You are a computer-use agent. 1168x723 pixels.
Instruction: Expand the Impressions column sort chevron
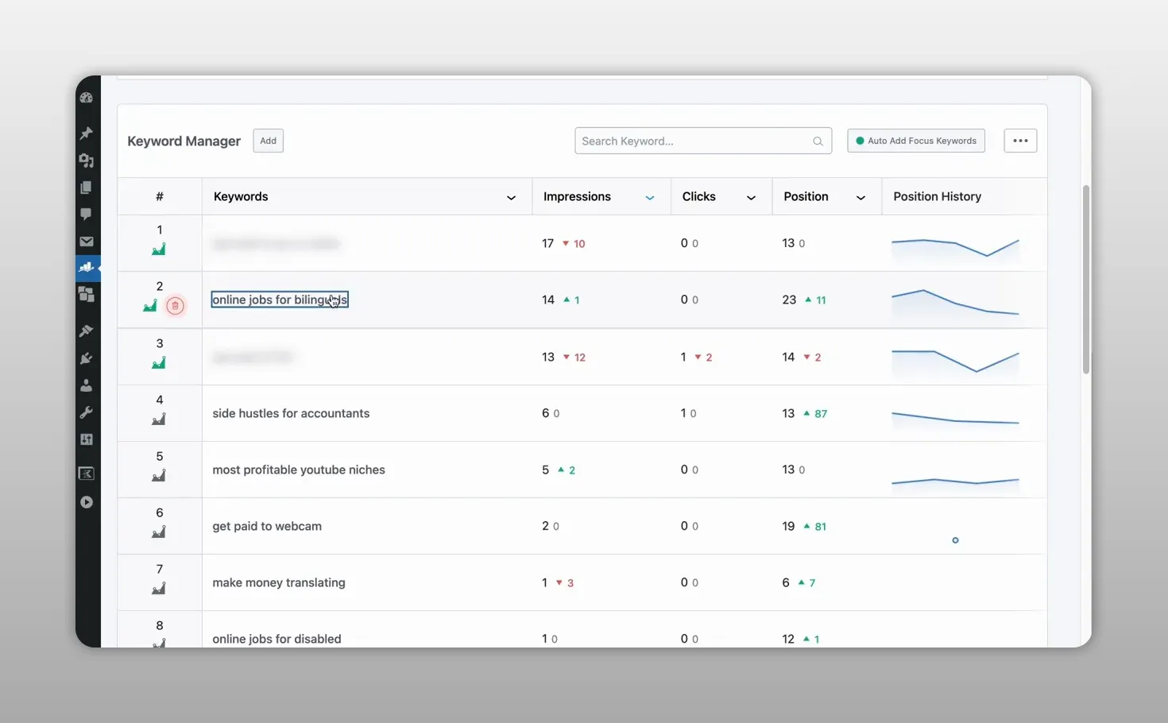(650, 198)
